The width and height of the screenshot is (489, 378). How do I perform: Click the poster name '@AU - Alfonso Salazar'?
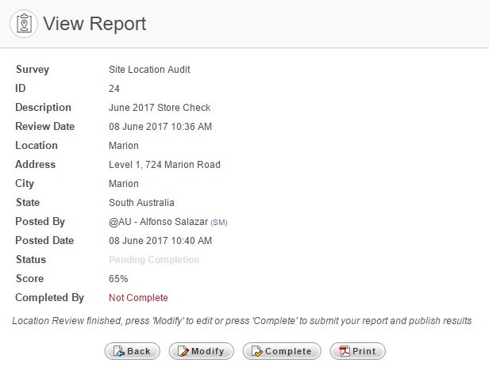coord(158,222)
